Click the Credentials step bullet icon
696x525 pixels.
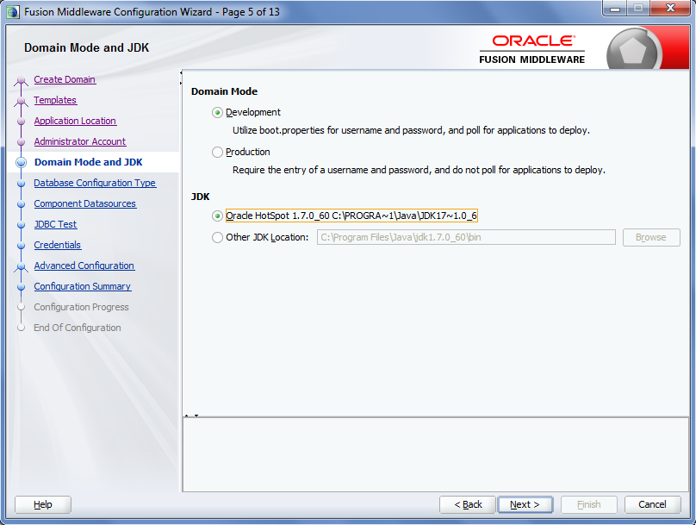pyautogui.click(x=21, y=246)
